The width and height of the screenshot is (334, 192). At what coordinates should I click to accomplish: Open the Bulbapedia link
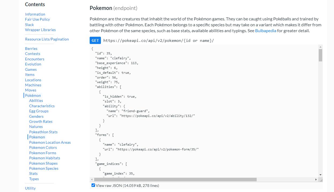265,31
